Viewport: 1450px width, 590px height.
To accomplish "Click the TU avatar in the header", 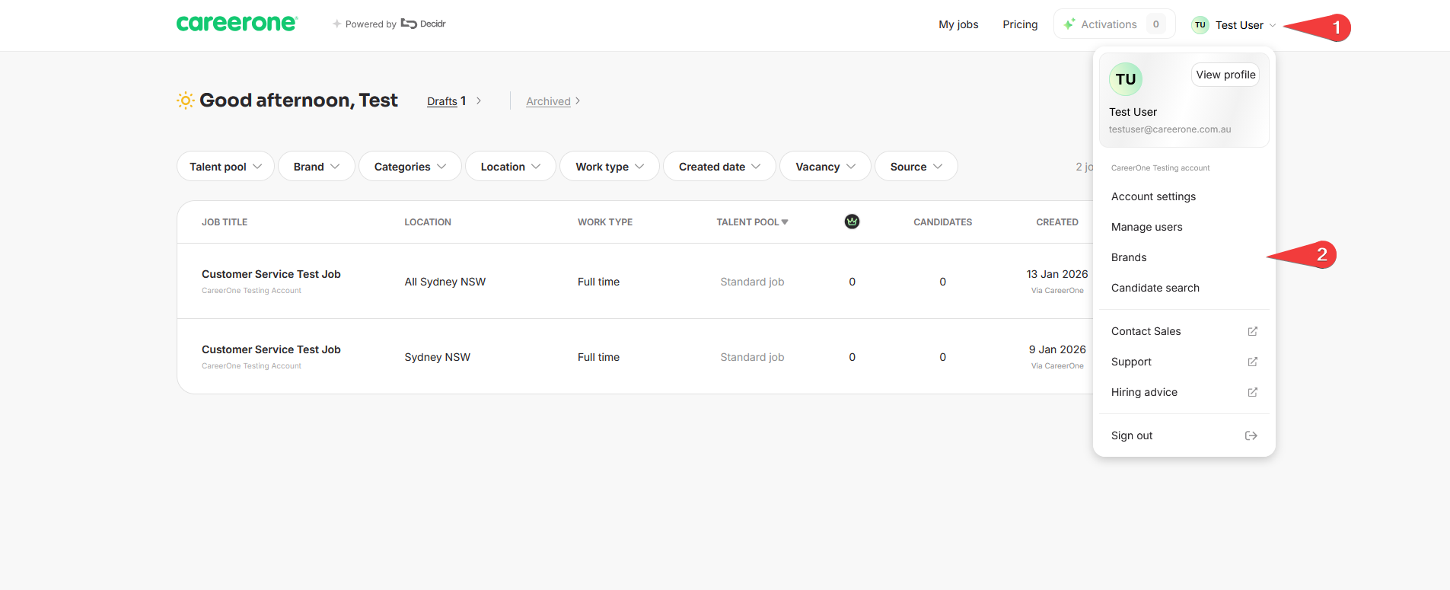I will tap(1200, 25).
